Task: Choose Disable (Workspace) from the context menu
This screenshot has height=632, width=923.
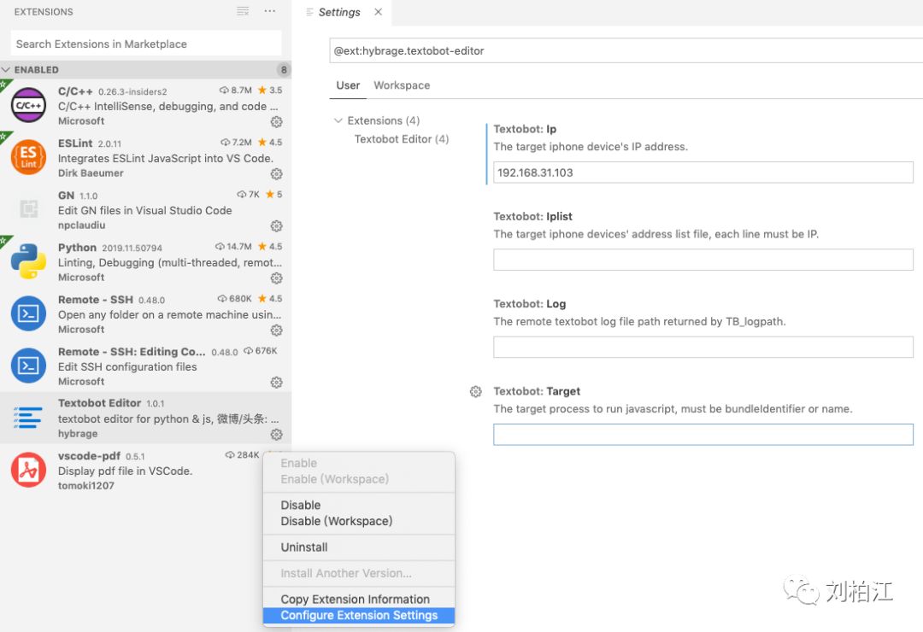Action: click(x=358, y=521)
